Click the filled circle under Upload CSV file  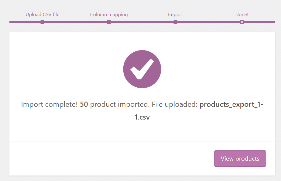tap(42, 22)
